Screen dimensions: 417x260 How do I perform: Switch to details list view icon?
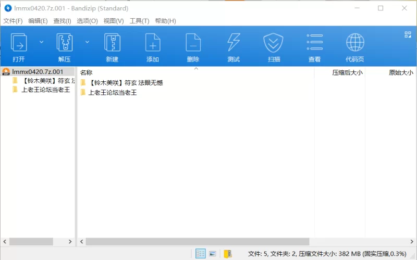[200, 254]
